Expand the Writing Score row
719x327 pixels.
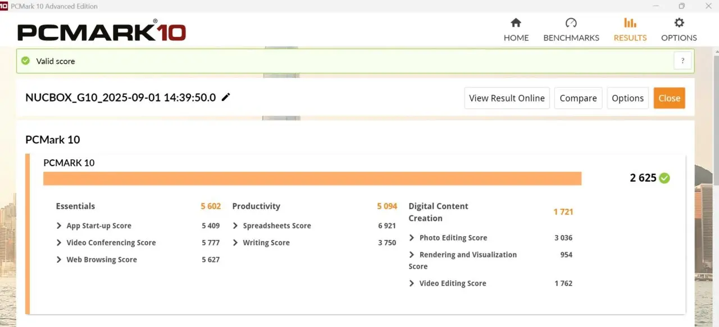tap(235, 243)
